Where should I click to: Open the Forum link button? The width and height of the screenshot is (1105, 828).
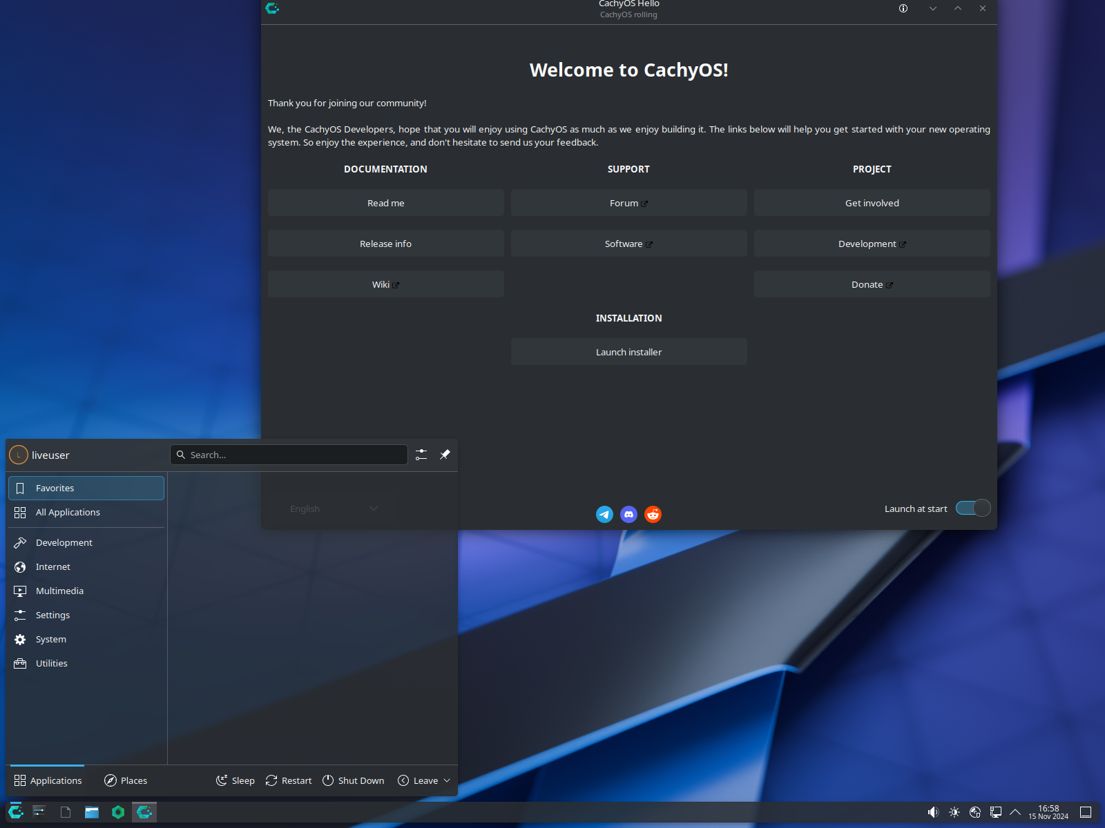628,203
